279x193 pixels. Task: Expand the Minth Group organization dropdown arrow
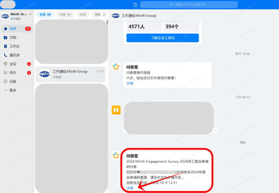pos(31,15)
